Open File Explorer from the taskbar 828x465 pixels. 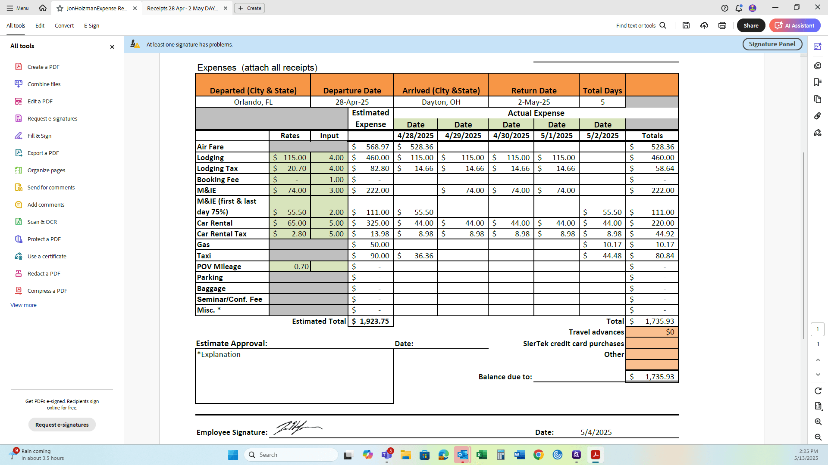(405, 455)
